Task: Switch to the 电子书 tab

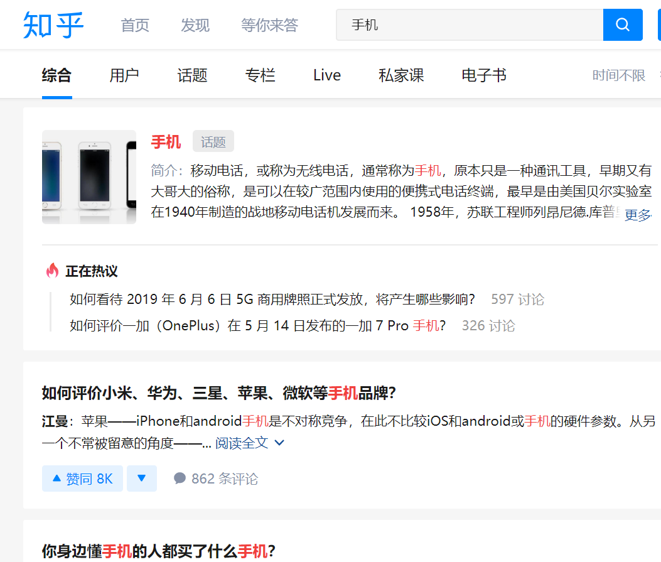Action: [x=484, y=75]
